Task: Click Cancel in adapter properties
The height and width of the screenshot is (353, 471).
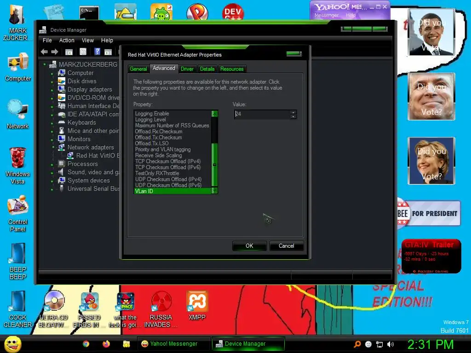Action: (287, 246)
